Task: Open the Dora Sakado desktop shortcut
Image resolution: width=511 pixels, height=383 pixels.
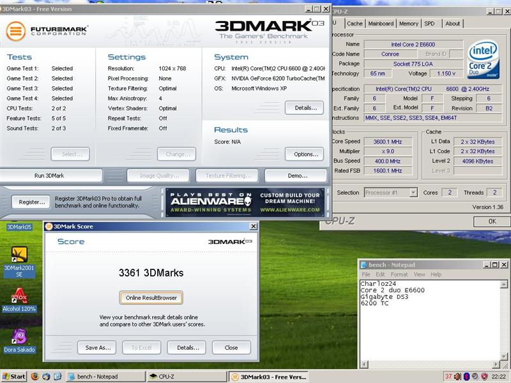Action: pyautogui.click(x=19, y=341)
